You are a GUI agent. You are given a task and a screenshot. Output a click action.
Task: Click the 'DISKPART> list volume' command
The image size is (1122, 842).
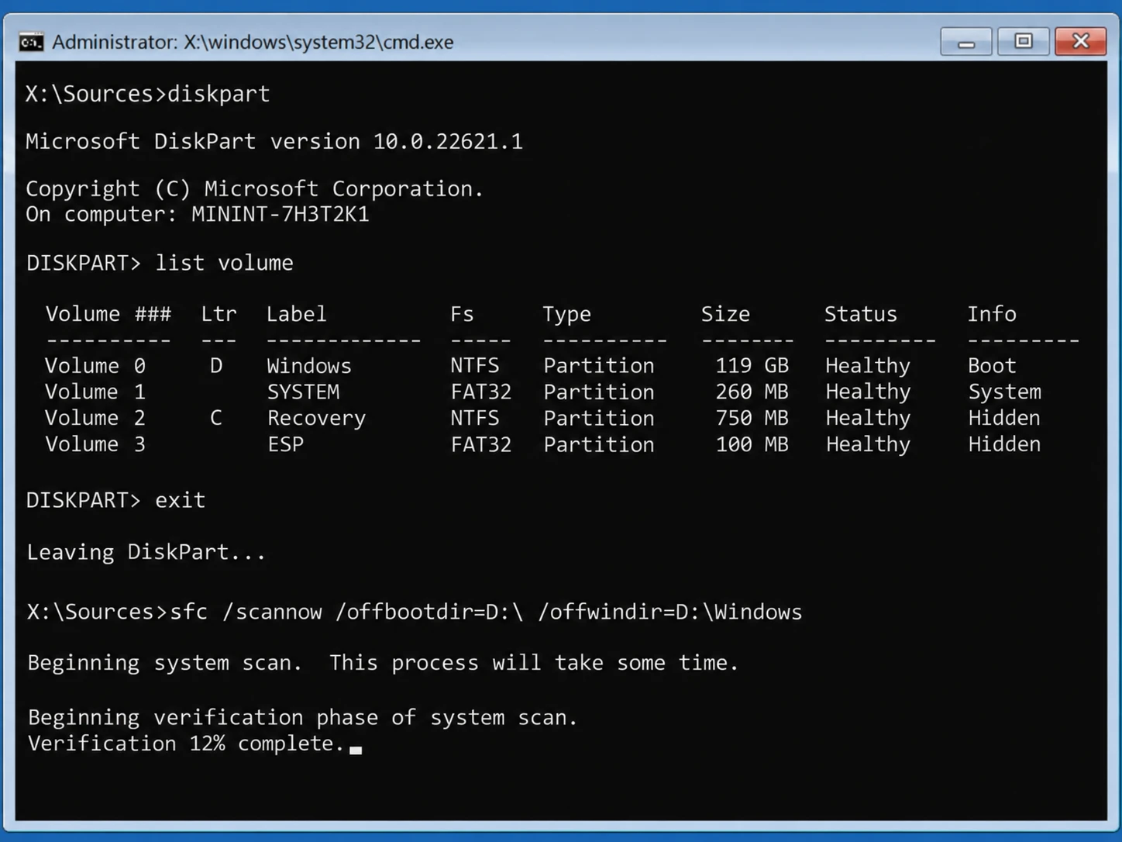[160, 263]
